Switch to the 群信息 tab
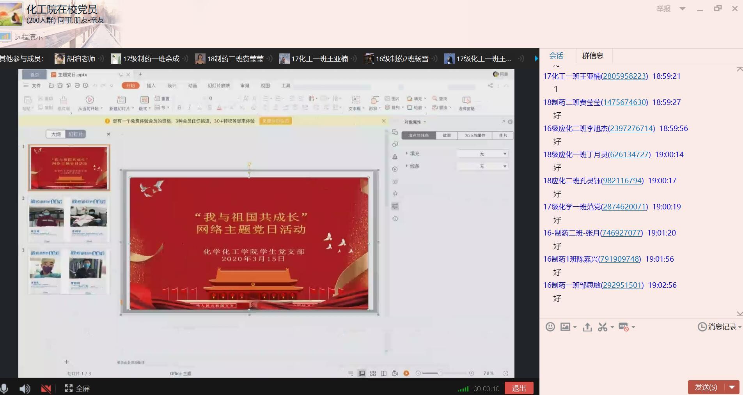Image resolution: width=743 pixels, height=395 pixels. [x=592, y=56]
